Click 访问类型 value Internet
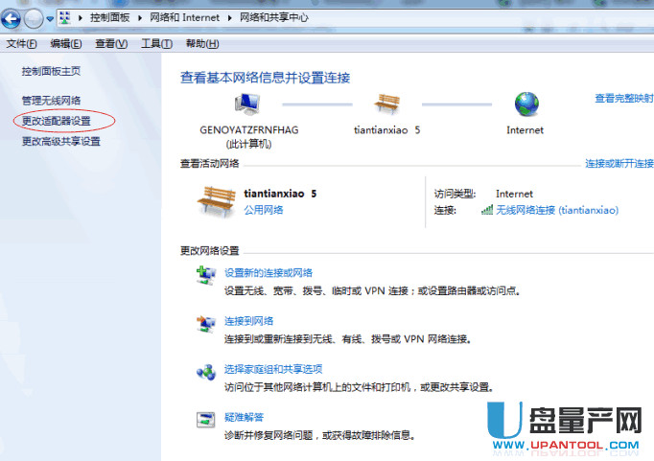This screenshot has height=461, width=654. tap(514, 194)
